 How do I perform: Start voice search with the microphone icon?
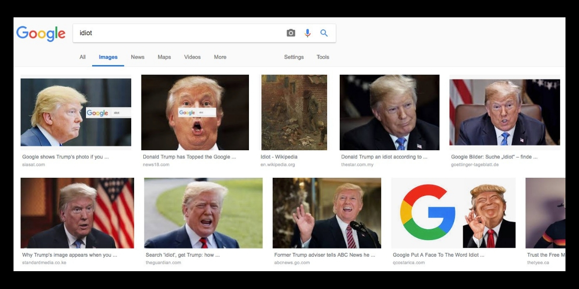pyautogui.click(x=307, y=33)
